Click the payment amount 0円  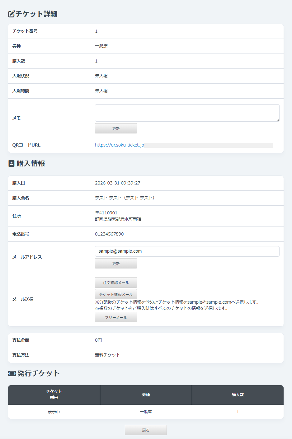click(x=98, y=340)
